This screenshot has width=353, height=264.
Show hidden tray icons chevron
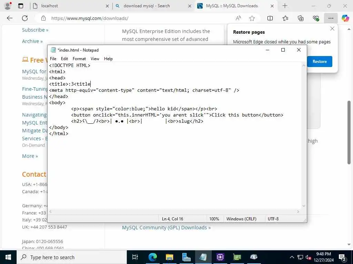(x=292, y=257)
